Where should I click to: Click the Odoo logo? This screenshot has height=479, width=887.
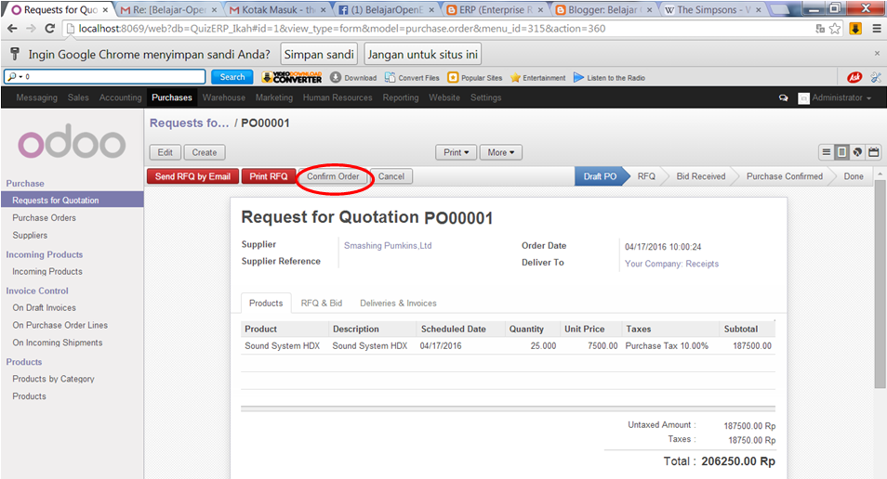coord(72,141)
